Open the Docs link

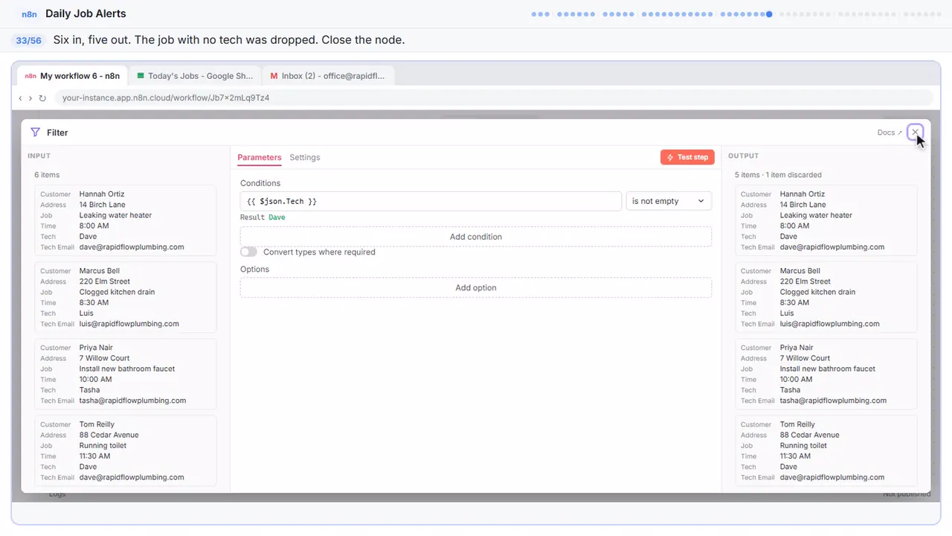pos(890,133)
